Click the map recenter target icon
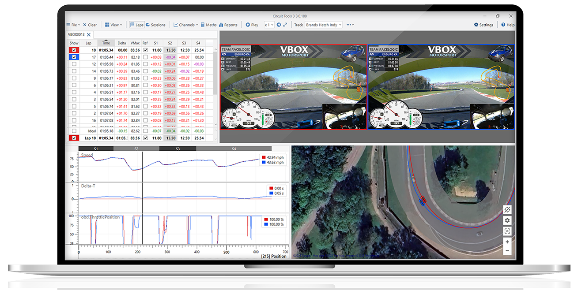The image size is (574, 290). (507, 231)
